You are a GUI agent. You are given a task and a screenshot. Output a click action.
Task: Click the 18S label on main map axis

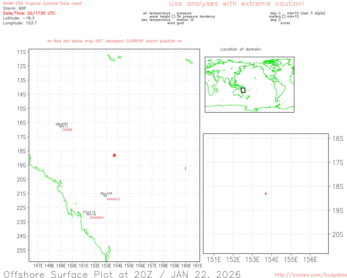(21, 151)
